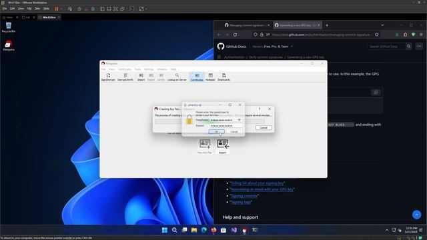Open the "Signing commits" link
The width and height of the screenshot is (427, 240).
tap(244, 195)
